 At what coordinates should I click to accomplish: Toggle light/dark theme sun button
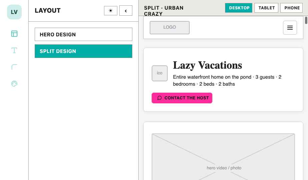[111, 11]
